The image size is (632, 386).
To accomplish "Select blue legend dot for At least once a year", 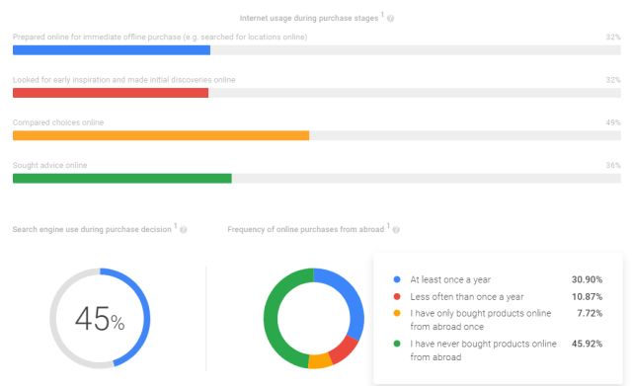I will (397, 279).
